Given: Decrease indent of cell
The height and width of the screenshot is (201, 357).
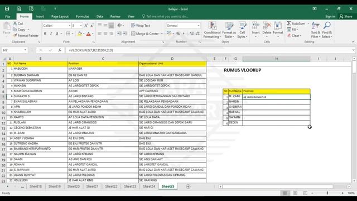Looking at the screenshot, I should pyautogui.click(x=119, y=33).
